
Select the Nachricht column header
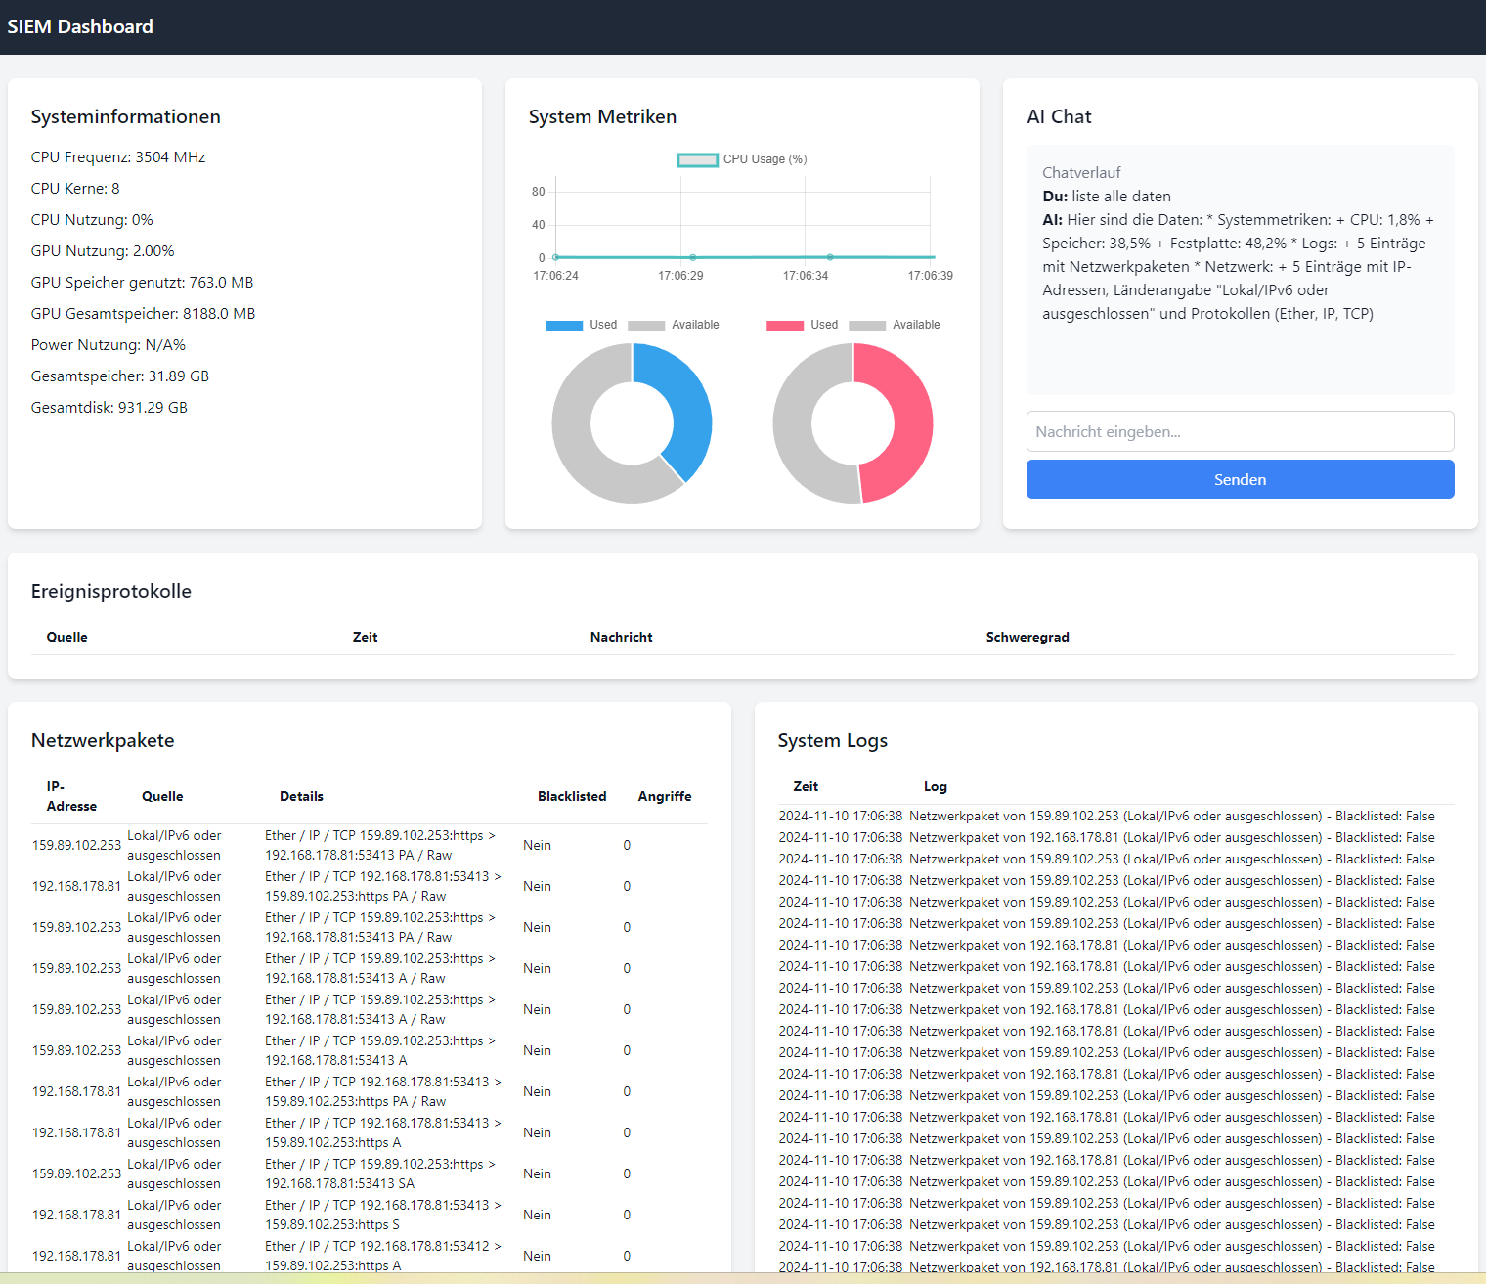[x=622, y=637]
